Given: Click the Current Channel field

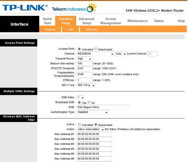Looking at the screenshot, I should [x=152, y=54].
